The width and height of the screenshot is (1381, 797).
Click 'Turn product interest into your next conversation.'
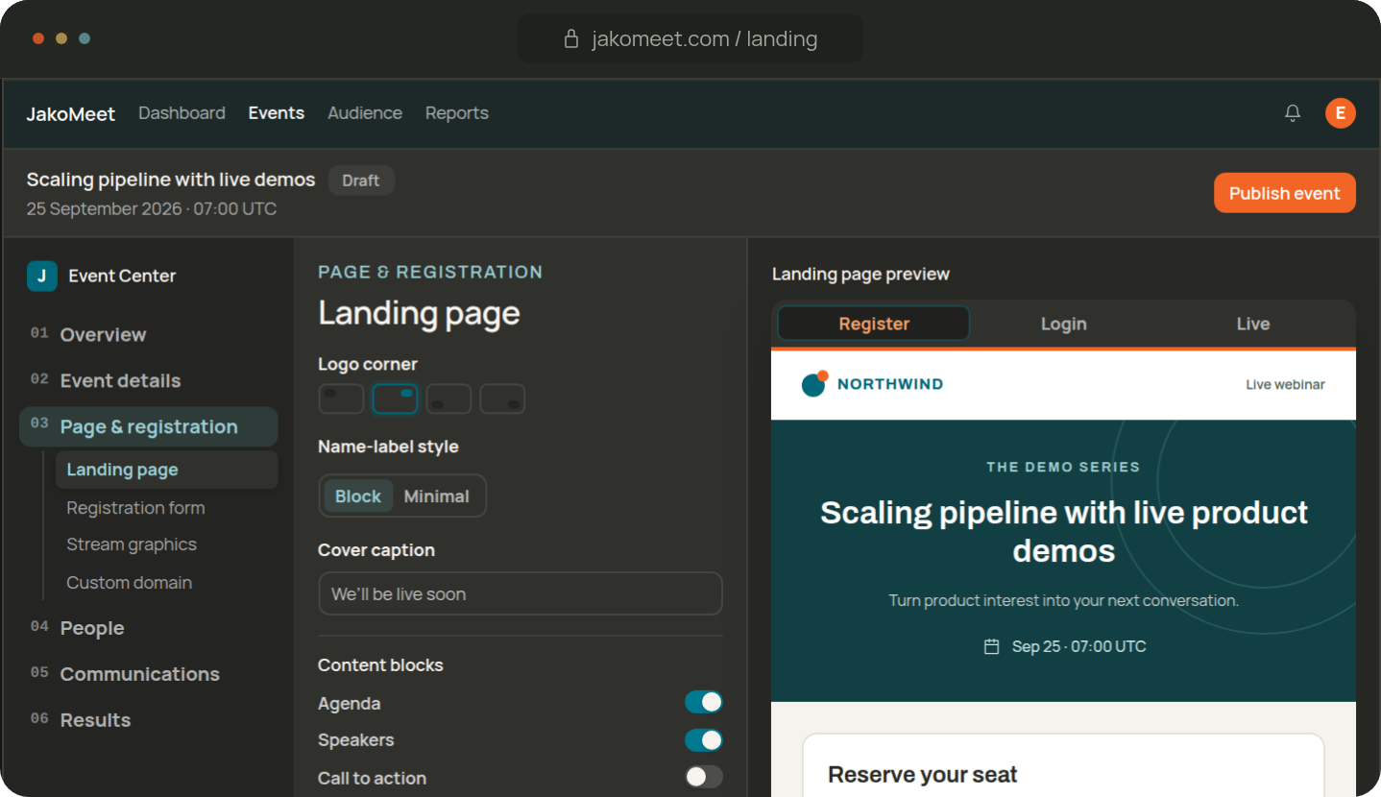tap(1063, 600)
